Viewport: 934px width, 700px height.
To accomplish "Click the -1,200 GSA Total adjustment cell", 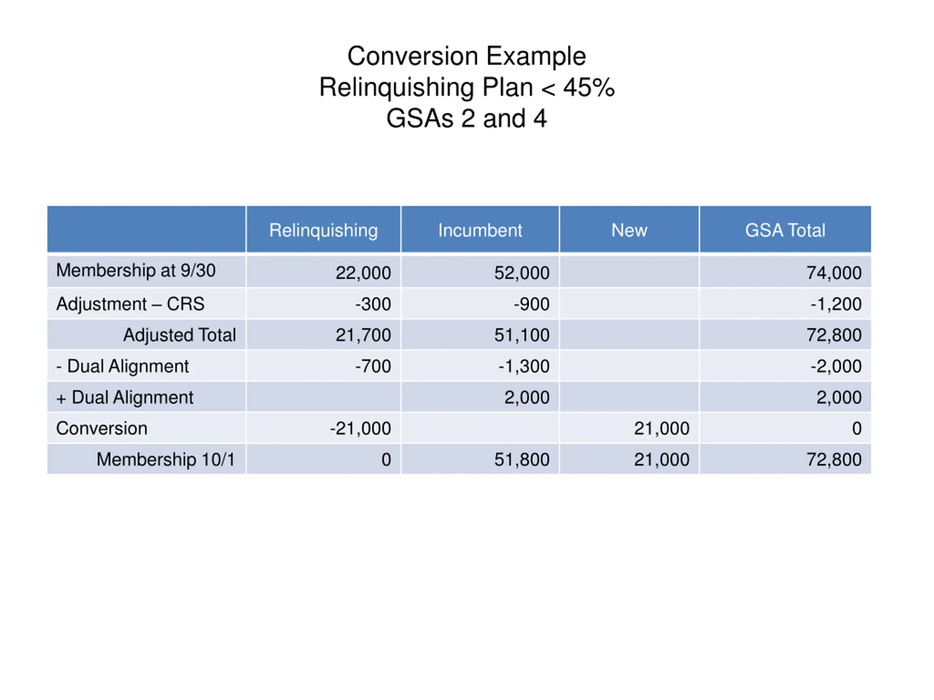I will tap(835, 304).
